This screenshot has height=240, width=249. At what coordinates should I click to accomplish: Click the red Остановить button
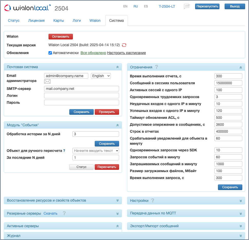(61, 37)
